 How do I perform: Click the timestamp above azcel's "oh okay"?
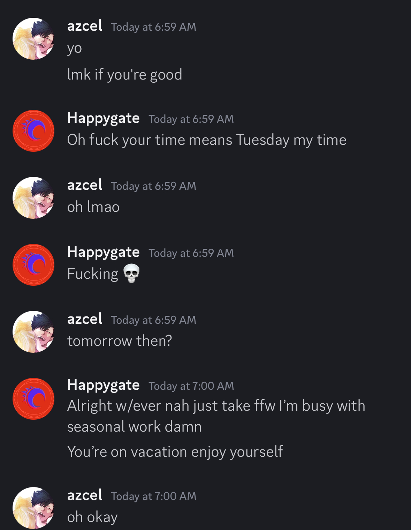pyautogui.click(x=154, y=496)
